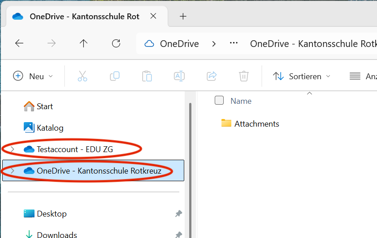The height and width of the screenshot is (238, 377).
Task: Click the Share icon in toolbar
Action: pyautogui.click(x=212, y=76)
